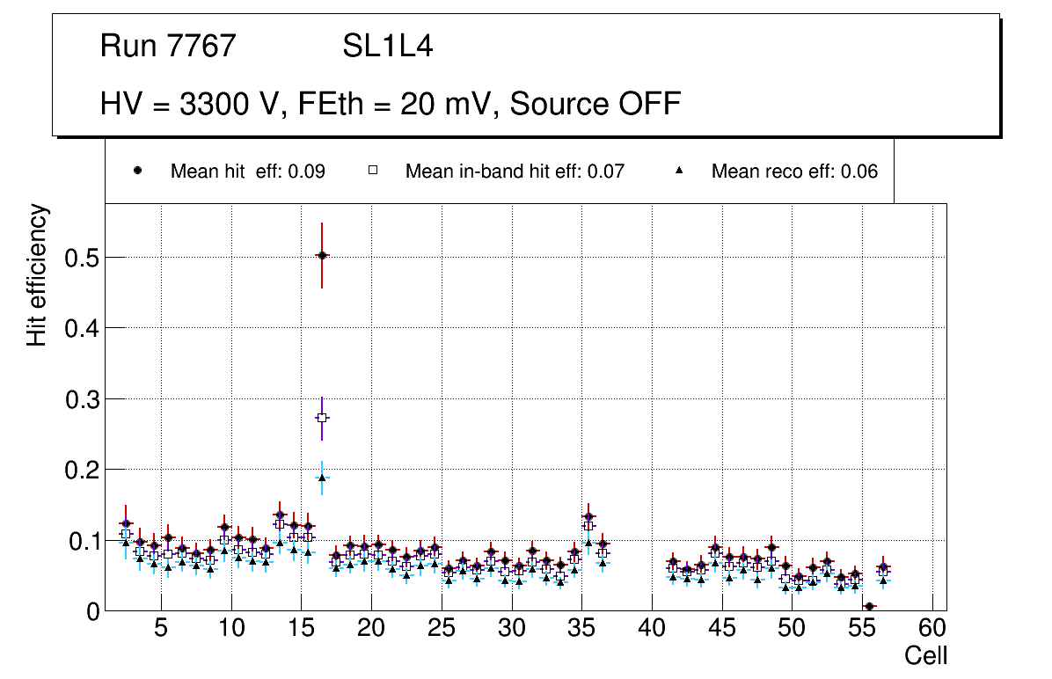Viewport: 1052px width, 679px height.
Task: Click the black triangle marker in the legend
Action: (x=678, y=171)
